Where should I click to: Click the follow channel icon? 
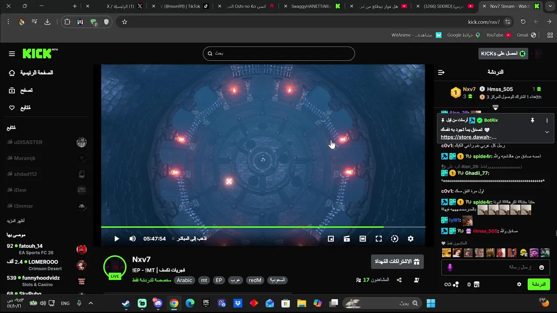click(416, 280)
